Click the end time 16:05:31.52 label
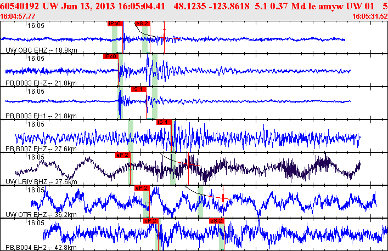388x251 pixels. coord(368,16)
